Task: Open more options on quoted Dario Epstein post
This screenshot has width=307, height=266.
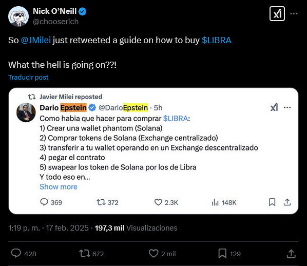Action: point(287,107)
